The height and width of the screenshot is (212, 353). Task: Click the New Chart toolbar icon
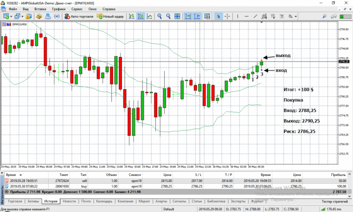[x=6, y=16]
